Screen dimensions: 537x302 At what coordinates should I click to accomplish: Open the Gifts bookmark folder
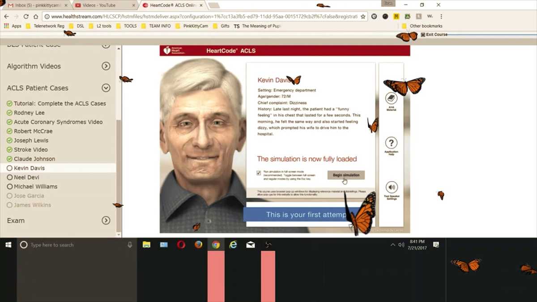221,26
